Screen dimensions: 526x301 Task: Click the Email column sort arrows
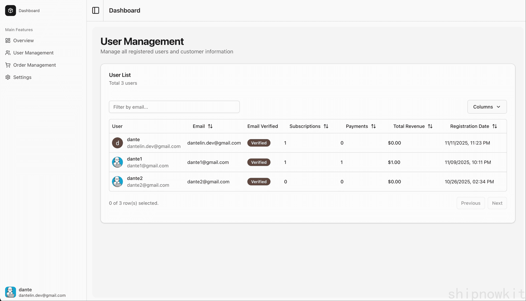(210, 126)
